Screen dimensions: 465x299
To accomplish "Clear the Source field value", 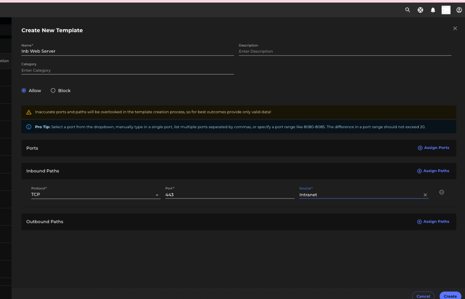I will coord(425,195).
